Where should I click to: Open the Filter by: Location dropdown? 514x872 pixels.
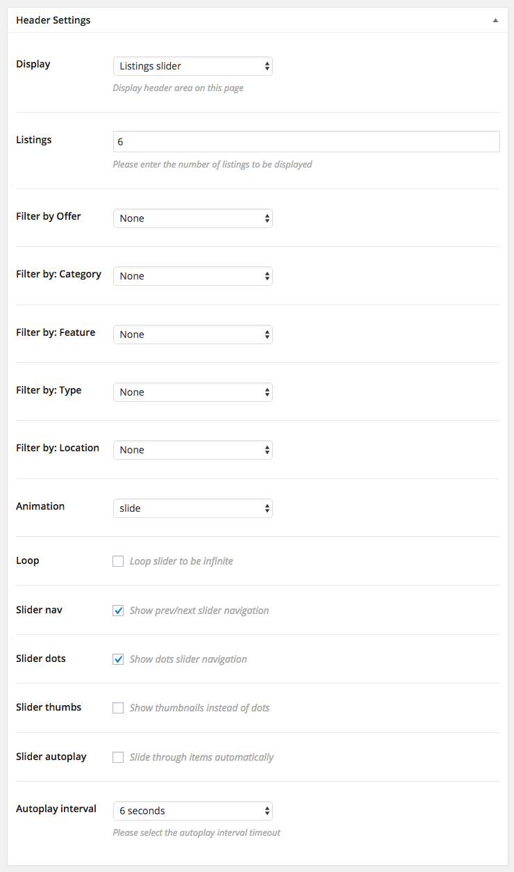(x=192, y=450)
